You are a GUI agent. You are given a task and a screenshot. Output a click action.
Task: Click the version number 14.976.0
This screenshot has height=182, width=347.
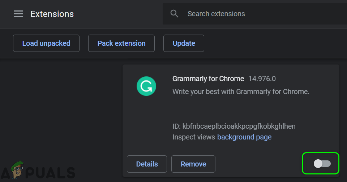click(x=262, y=79)
